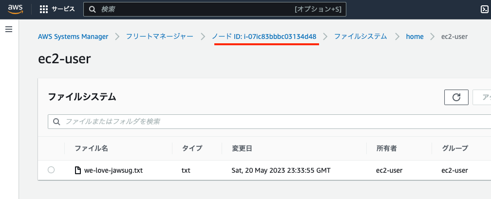Go to ファイルシステム breadcrumb link
This screenshot has height=199, width=491.
[x=360, y=36]
